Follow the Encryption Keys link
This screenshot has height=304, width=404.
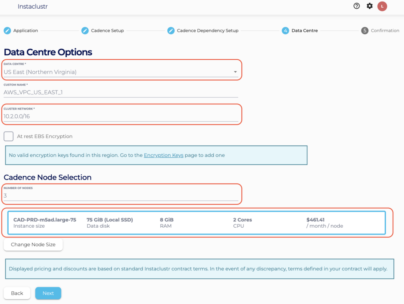163,155
